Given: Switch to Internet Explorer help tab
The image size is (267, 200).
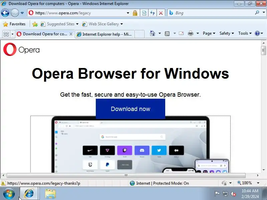Looking at the screenshot, I should point(105,34).
